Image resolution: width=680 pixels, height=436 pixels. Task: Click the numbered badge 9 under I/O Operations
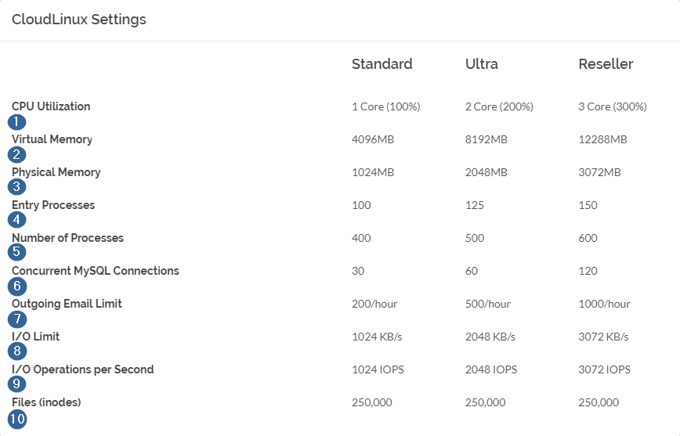click(17, 384)
